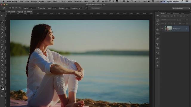This screenshot has height=107, width=191.
Task: Select the Type tool
Action: coord(2,68)
